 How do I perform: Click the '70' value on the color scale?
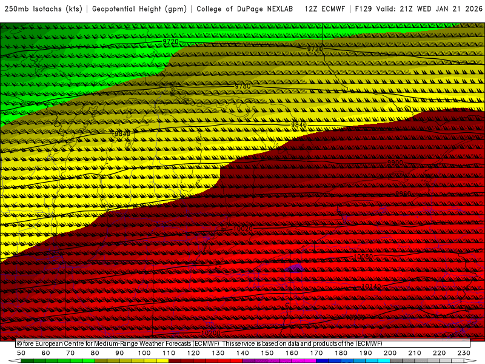pyautogui.click(x=70, y=353)
